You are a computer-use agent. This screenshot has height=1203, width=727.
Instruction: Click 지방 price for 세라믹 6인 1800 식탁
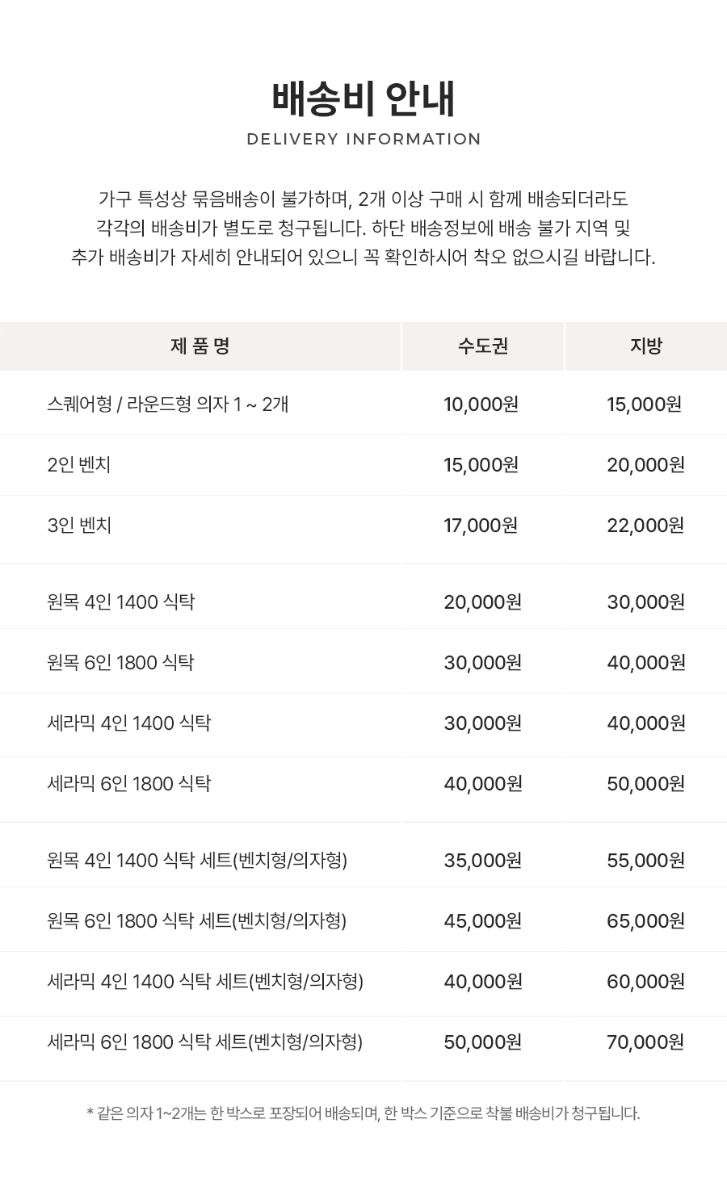(645, 783)
